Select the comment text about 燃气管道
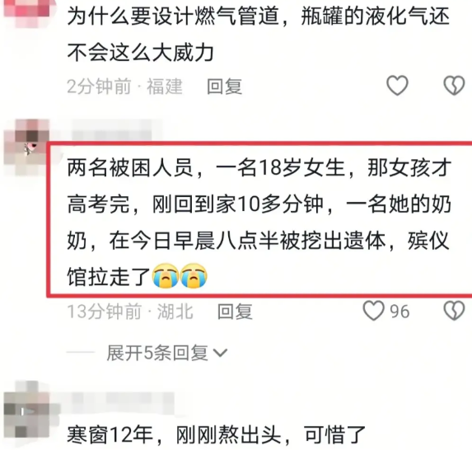Image resolution: width=472 pixels, height=450 pixels. tap(259, 34)
